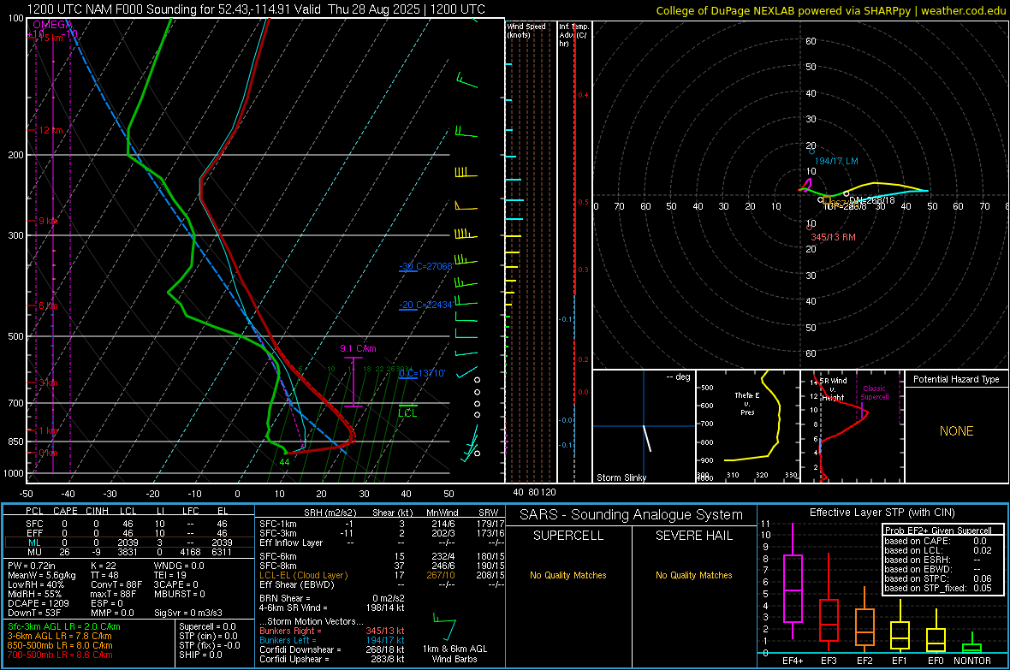Click the SR Wind v. Height plot
Image resolution: width=1010 pixels, height=670 pixels.
853,426
